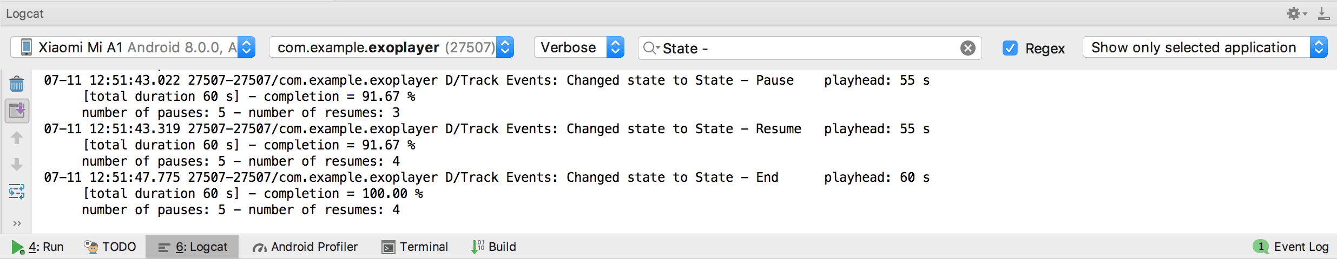The height and width of the screenshot is (259, 1337).
Task: Open the Event Log
Action: click(1291, 247)
